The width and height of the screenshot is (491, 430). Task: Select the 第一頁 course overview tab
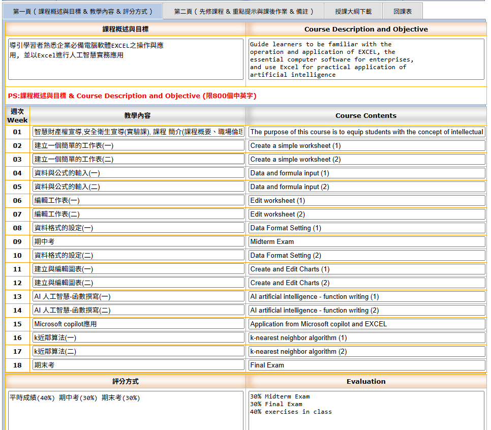(83, 11)
